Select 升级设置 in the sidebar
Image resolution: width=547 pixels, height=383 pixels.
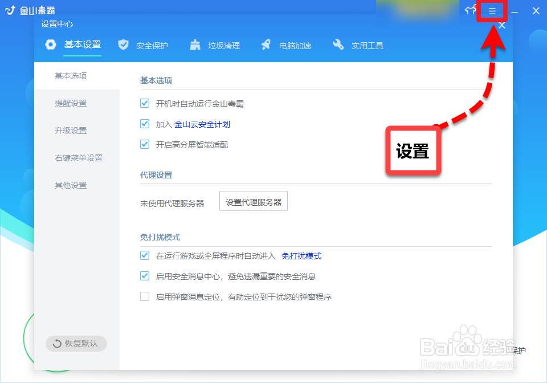click(77, 131)
